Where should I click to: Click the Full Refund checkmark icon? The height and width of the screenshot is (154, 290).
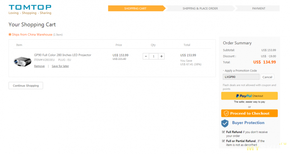(x=223, y=132)
